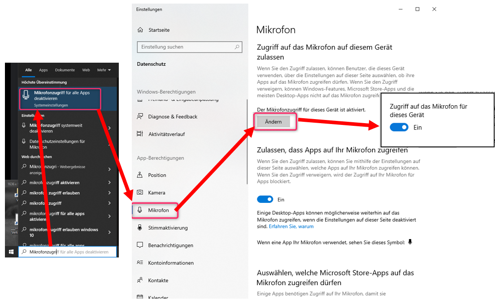495x300 pixels.
Task: Select the Alle search tab
Action: pos(28,70)
